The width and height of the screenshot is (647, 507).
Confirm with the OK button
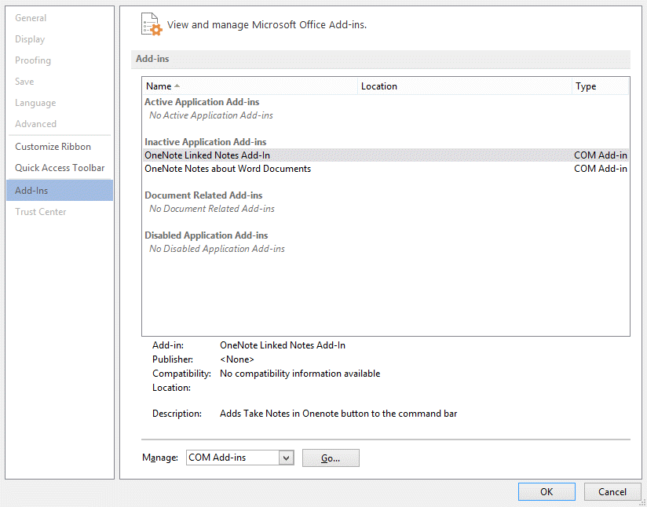[546, 491]
